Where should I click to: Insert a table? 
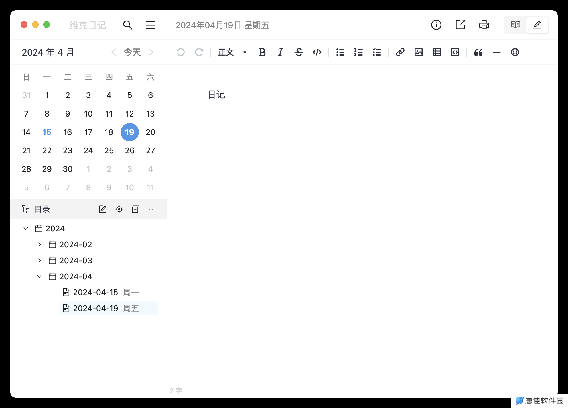point(437,52)
